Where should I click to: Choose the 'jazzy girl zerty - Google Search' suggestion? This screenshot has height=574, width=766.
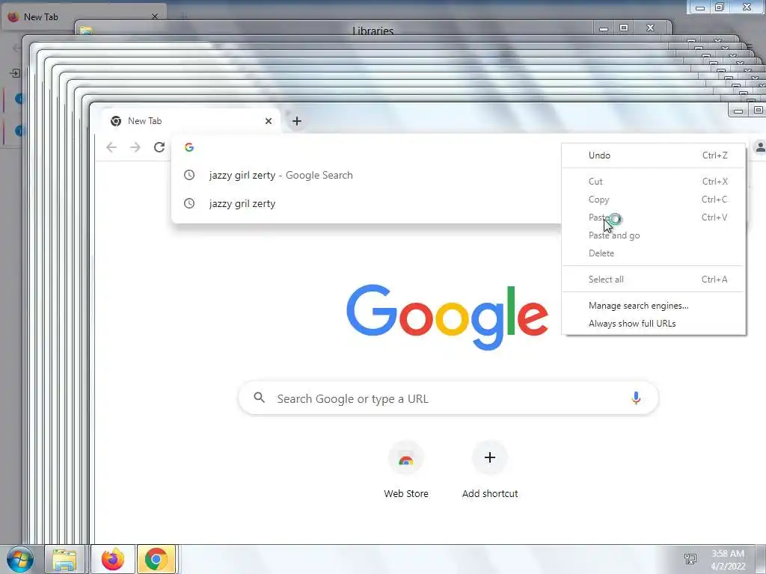click(367, 175)
